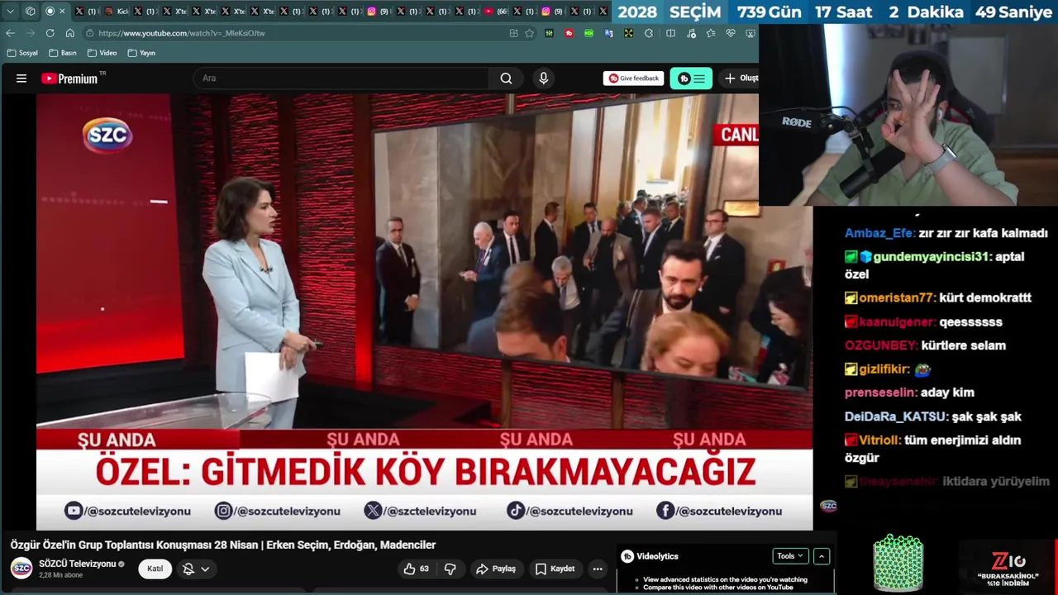Screen dimensions: 1058x595
Task: Click the Give feedback button
Action: (x=634, y=79)
